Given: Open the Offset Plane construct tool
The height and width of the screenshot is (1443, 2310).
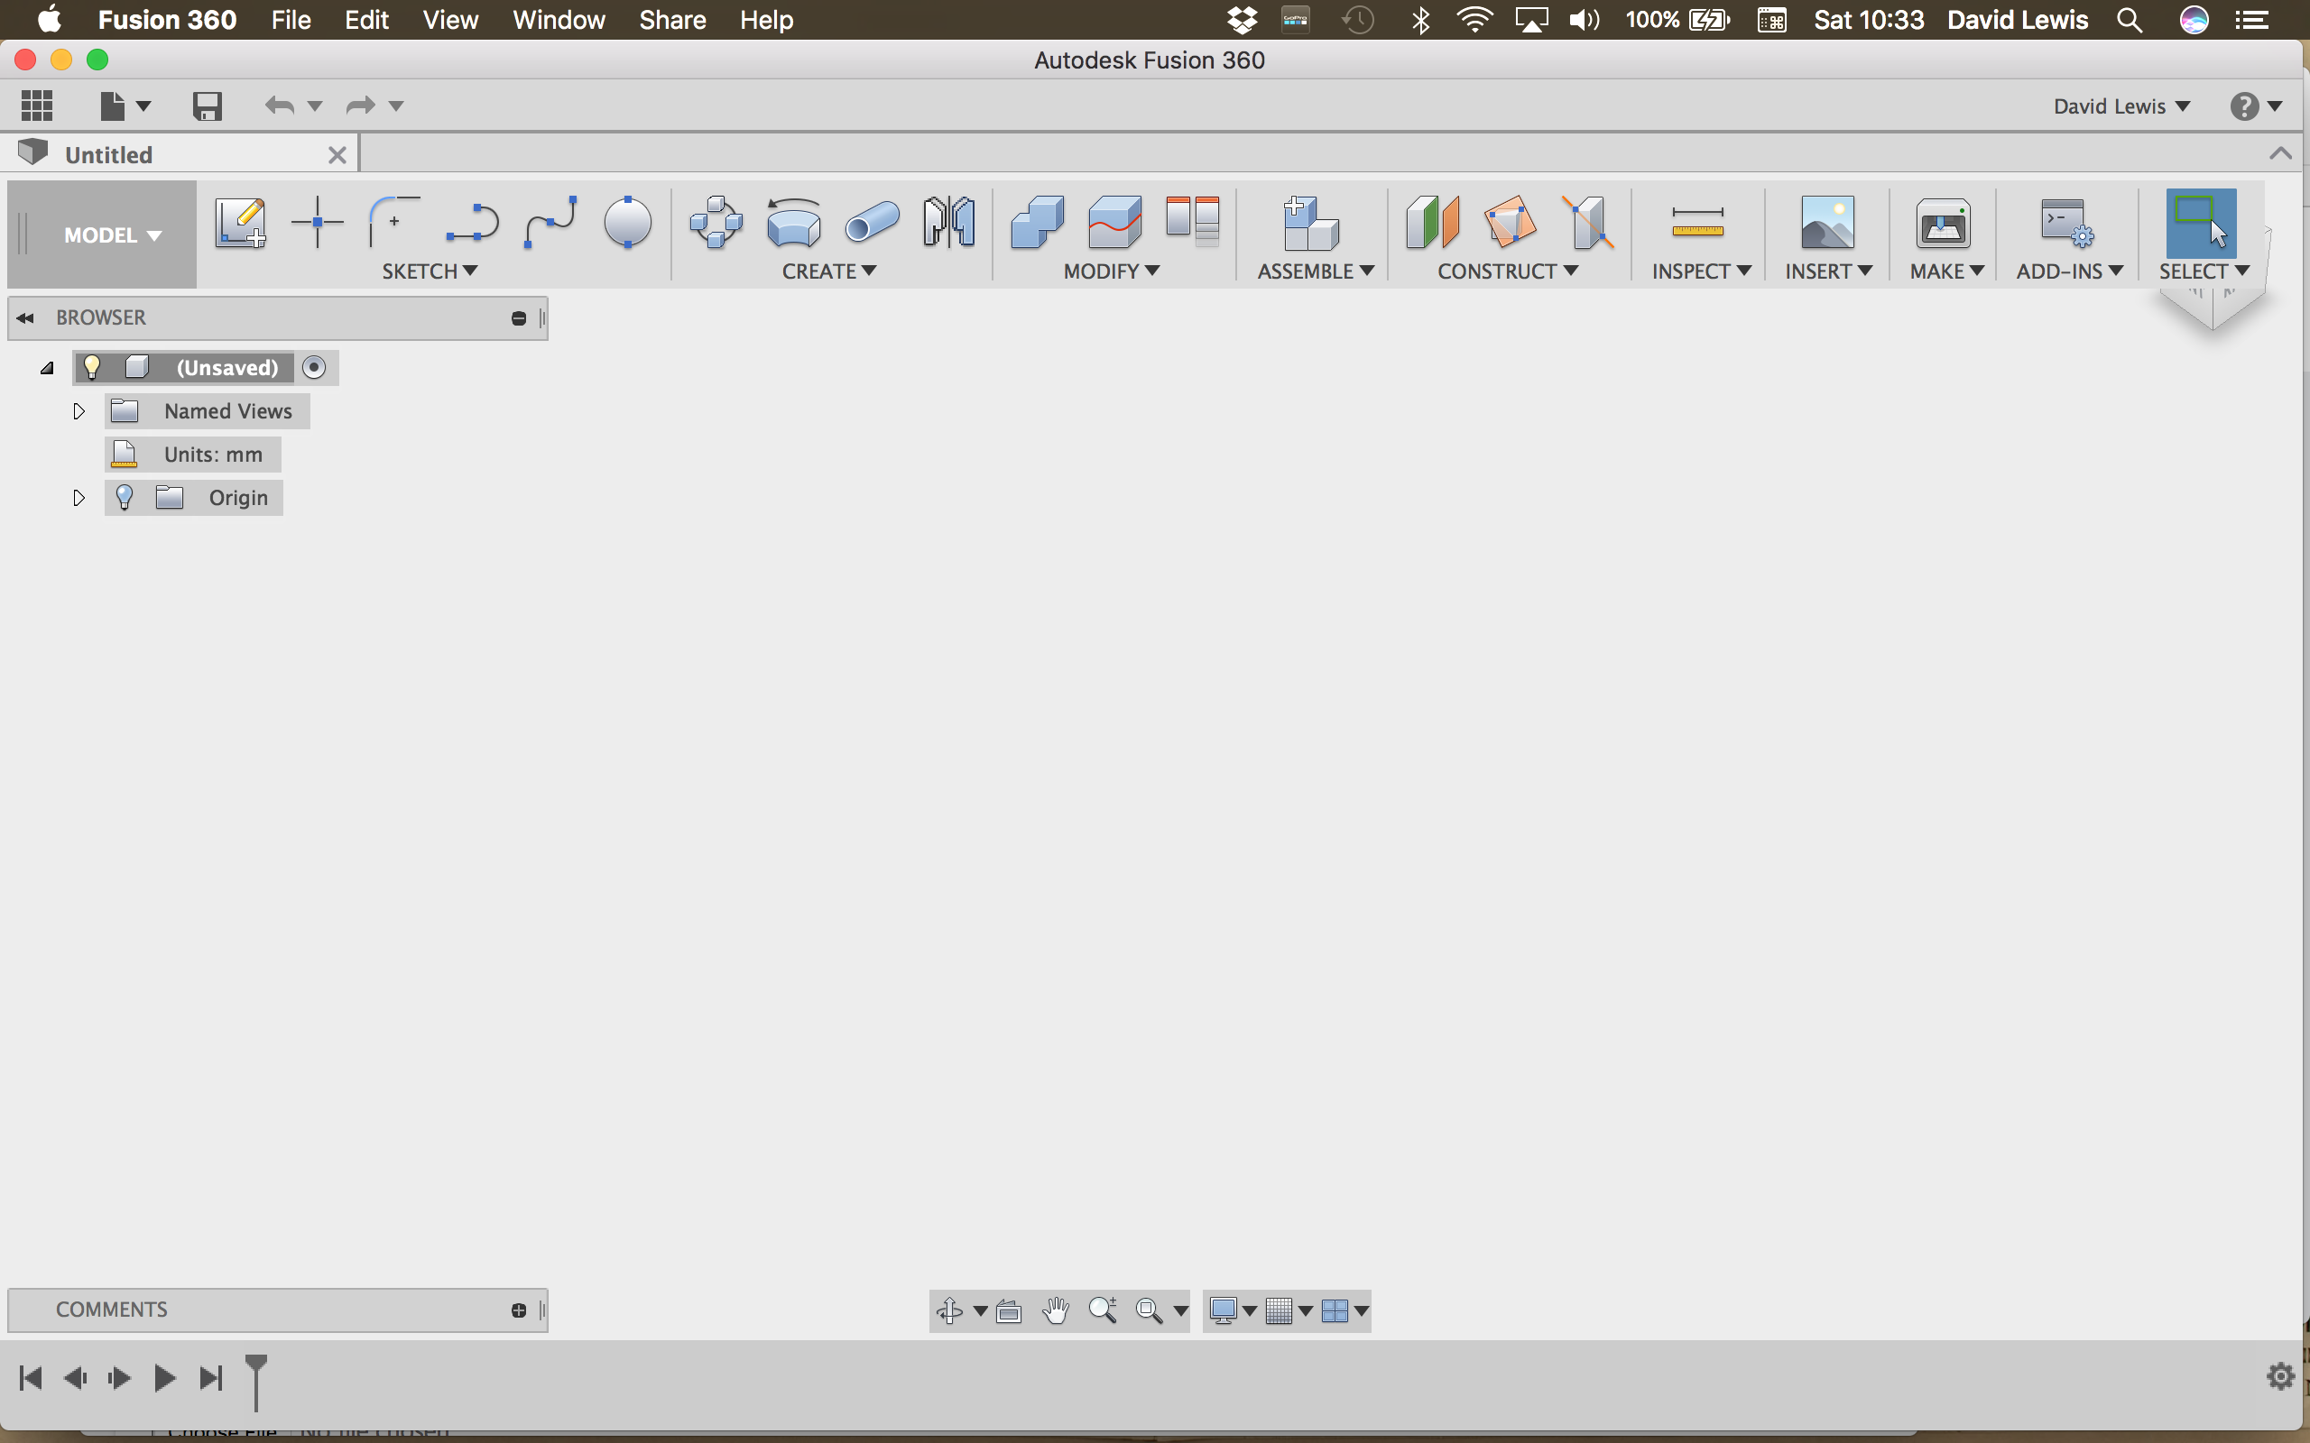Looking at the screenshot, I should click(1432, 223).
